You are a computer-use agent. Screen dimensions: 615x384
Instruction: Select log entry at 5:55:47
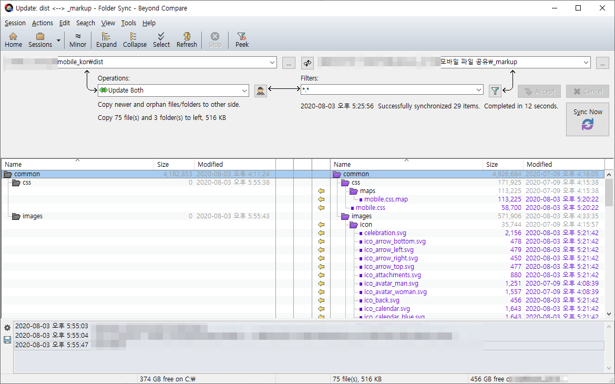(309, 345)
